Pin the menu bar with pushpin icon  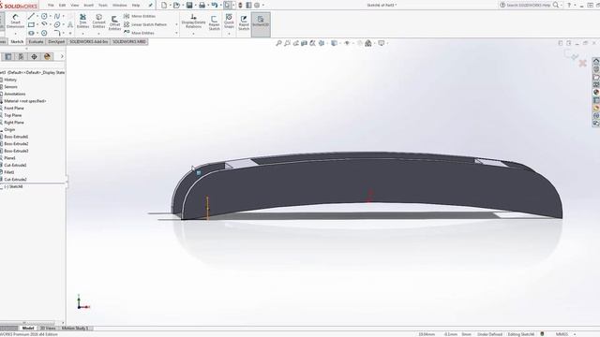click(150, 6)
